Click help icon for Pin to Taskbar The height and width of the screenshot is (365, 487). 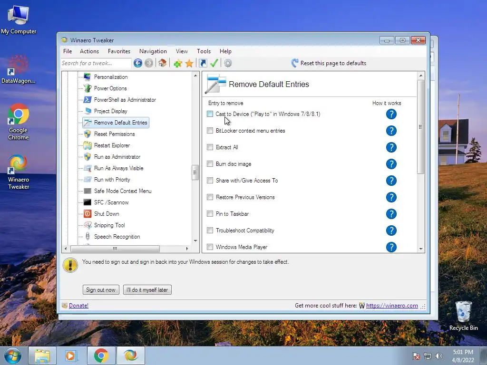point(391,214)
